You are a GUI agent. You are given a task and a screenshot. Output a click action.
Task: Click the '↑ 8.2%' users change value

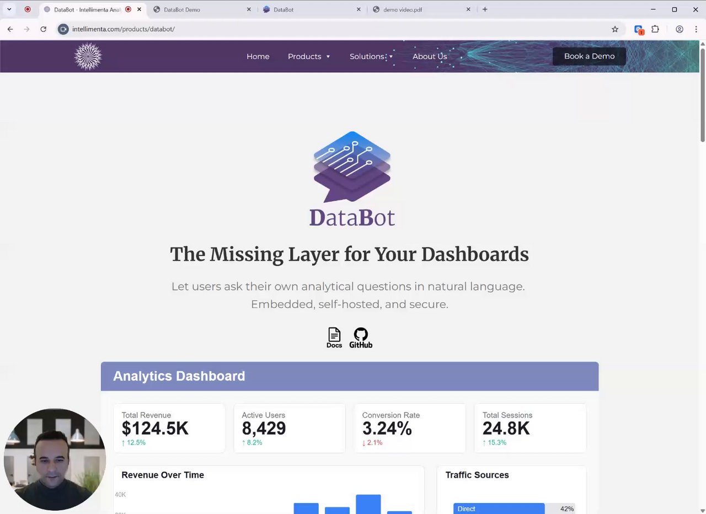[x=252, y=442]
